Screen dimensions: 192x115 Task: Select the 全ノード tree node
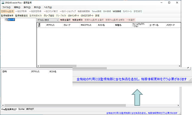pos(11,20)
